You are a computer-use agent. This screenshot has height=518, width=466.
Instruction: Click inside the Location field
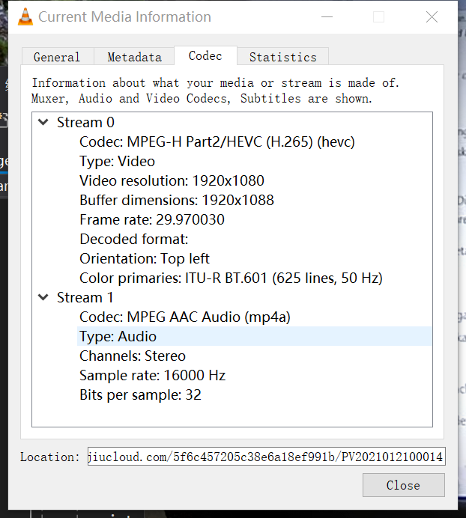tap(266, 457)
